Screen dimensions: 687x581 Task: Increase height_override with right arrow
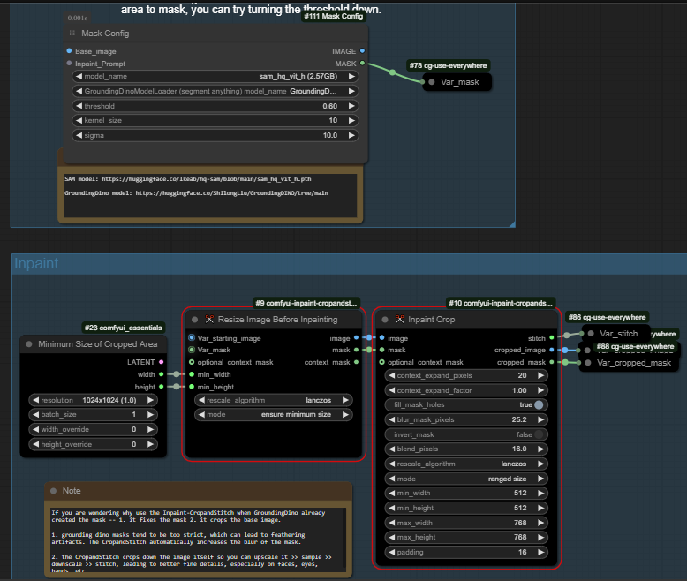(151, 444)
